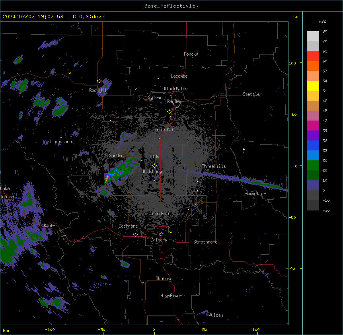Click the blue 36 dBZ legend swatch
Image resolution: width=343 pixels, height=335 pixels.
[313, 145]
